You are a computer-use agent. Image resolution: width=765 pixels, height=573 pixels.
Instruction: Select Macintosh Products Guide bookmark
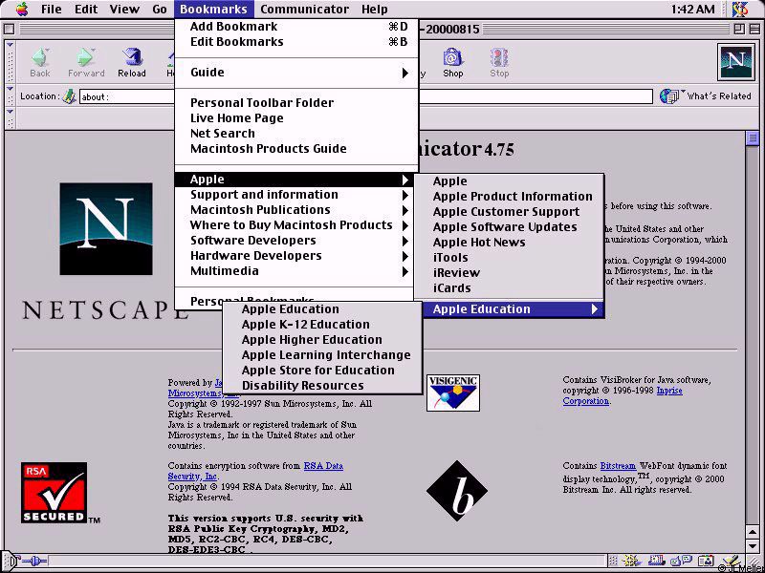pos(296,149)
